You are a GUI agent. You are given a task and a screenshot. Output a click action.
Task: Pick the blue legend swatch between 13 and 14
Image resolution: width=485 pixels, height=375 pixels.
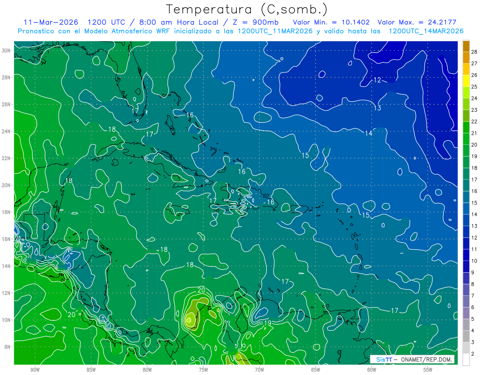pos(466,220)
